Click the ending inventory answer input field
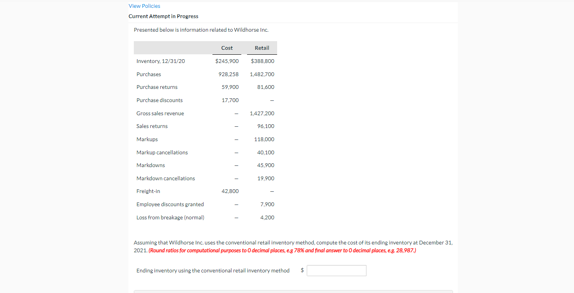The height and width of the screenshot is (293, 574). pos(336,270)
